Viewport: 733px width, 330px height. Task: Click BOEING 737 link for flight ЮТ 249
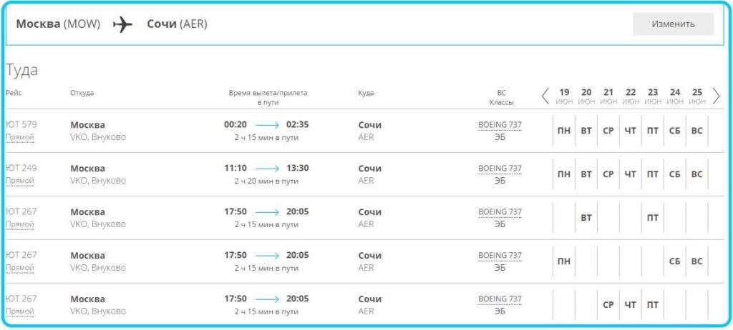click(x=500, y=169)
